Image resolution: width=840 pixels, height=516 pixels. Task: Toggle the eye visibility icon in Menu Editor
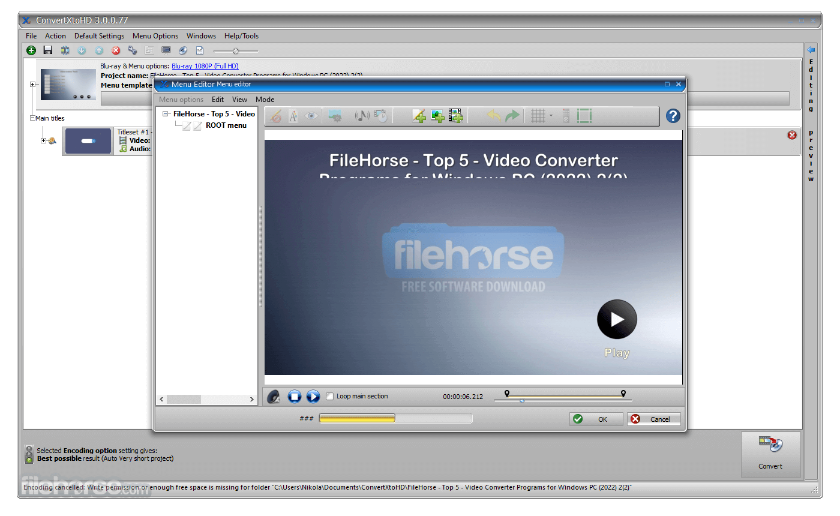pyautogui.click(x=311, y=116)
